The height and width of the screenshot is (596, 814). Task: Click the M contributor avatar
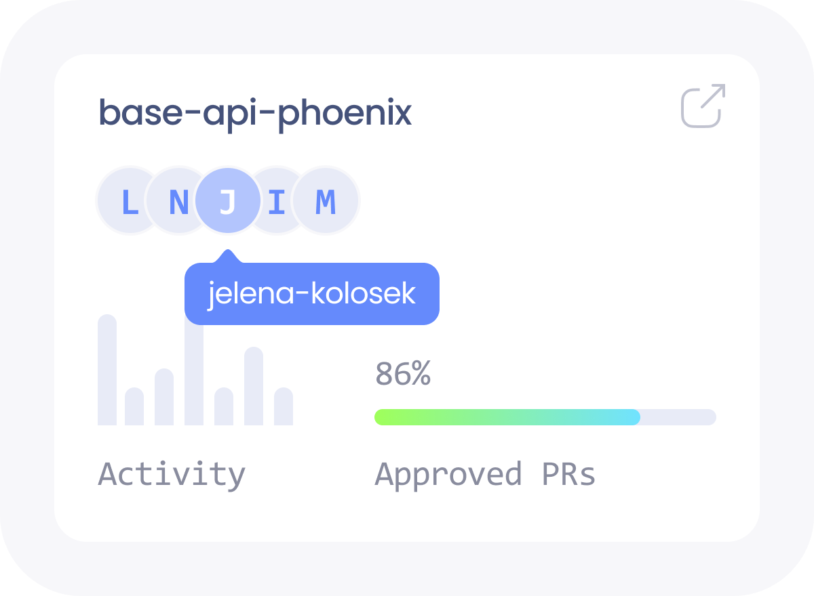326,202
